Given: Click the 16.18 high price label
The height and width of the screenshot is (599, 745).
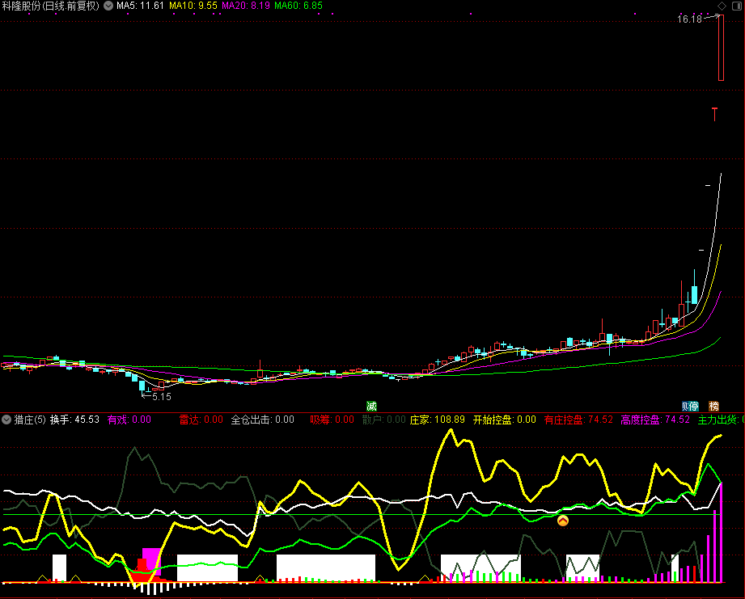Looking at the screenshot, I should pyautogui.click(x=689, y=19).
